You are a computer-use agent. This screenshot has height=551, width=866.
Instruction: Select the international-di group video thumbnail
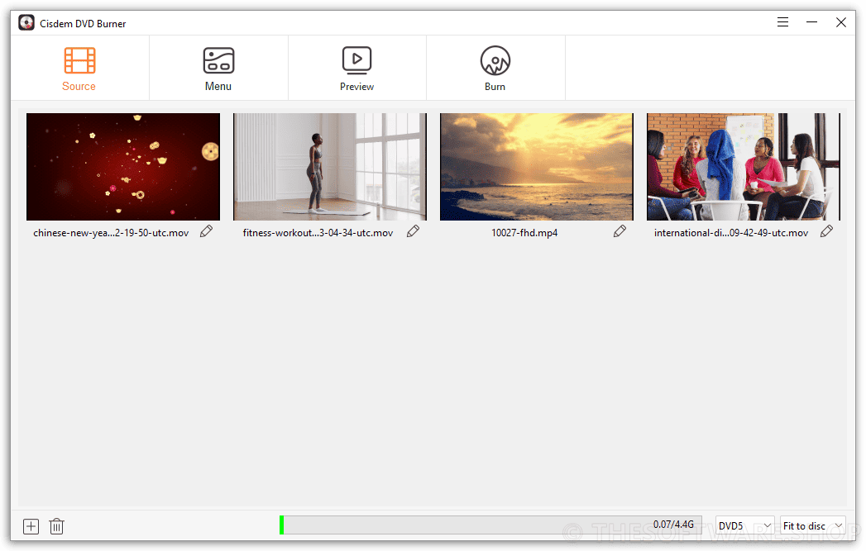pyautogui.click(x=744, y=167)
